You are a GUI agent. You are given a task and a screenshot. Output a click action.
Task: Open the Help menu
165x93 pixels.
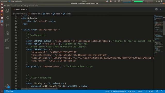(x=36, y=6)
